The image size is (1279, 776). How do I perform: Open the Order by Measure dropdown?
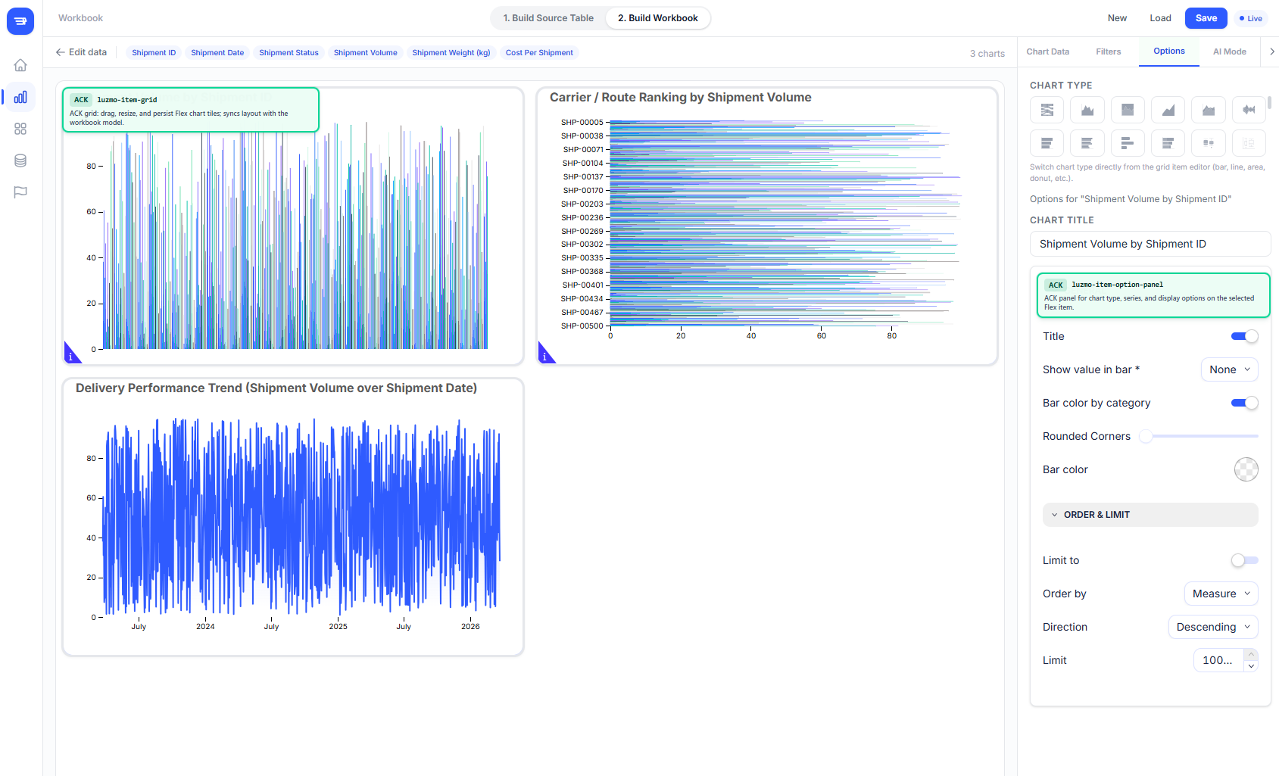[x=1221, y=594]
